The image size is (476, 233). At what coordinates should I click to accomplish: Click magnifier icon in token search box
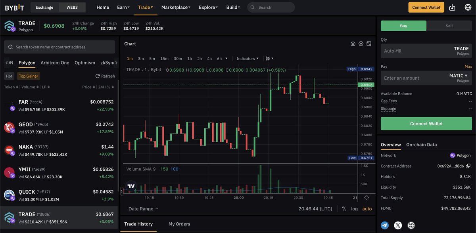(11, 47)
